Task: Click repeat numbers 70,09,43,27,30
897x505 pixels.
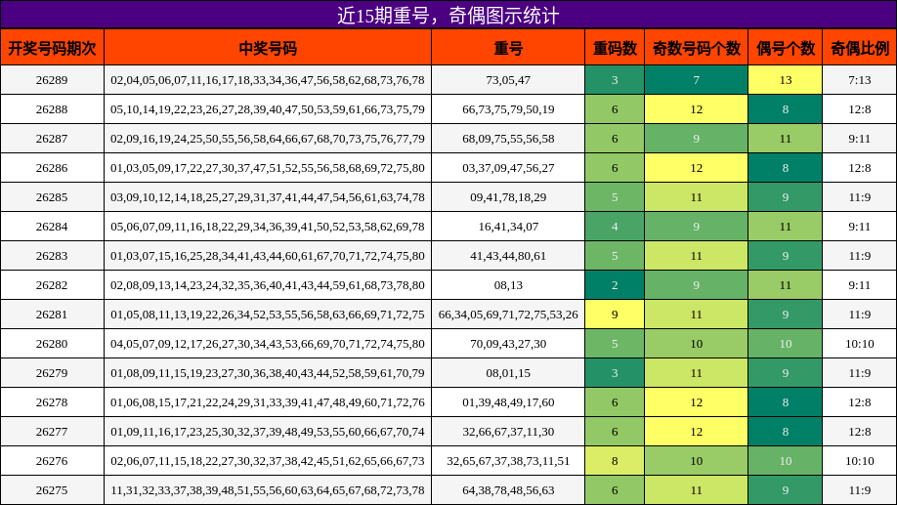Action: point(508,344)
